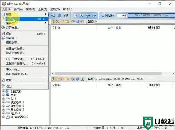Image resolution: width=175 pixels, height=130 pixels.
Task: Click the 大小总计 0KB field
Action: tap(122, 15)
